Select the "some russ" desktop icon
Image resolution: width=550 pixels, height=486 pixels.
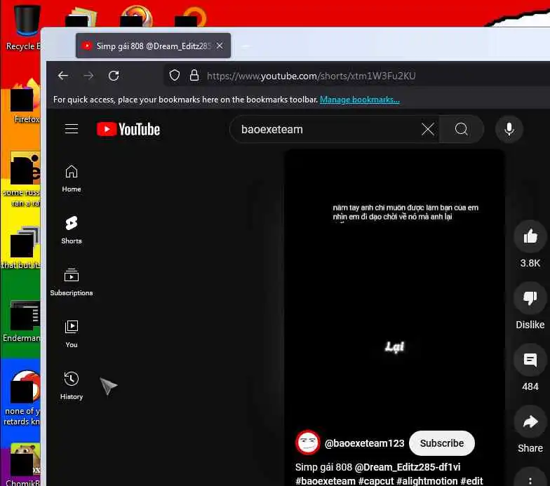22,179
